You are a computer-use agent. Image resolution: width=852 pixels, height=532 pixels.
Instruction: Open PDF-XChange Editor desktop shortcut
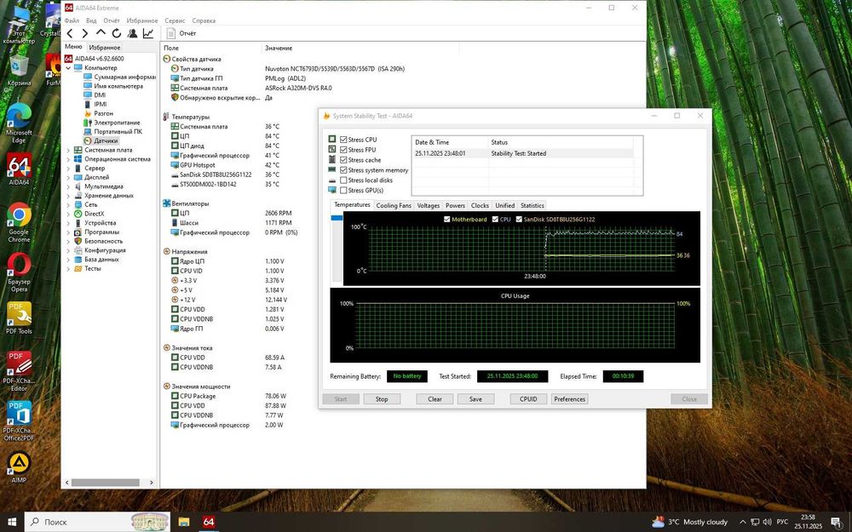point(19,371)
